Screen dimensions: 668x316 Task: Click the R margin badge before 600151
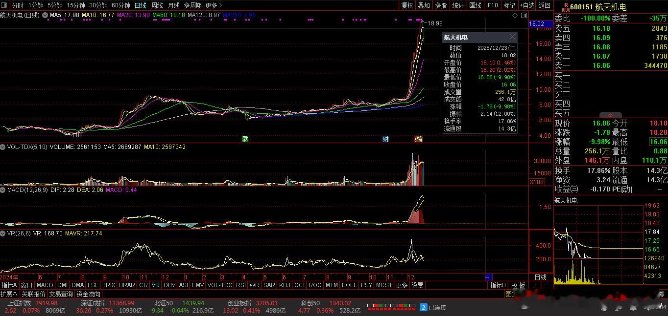pos(566,6)
